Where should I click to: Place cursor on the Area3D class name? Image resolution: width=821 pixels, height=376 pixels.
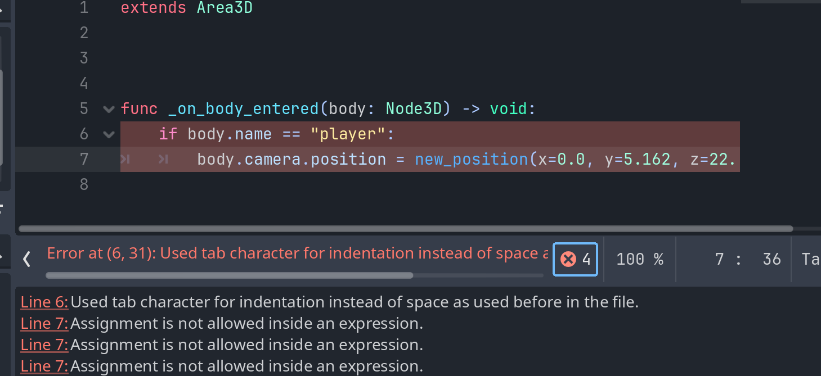(225, 8)
